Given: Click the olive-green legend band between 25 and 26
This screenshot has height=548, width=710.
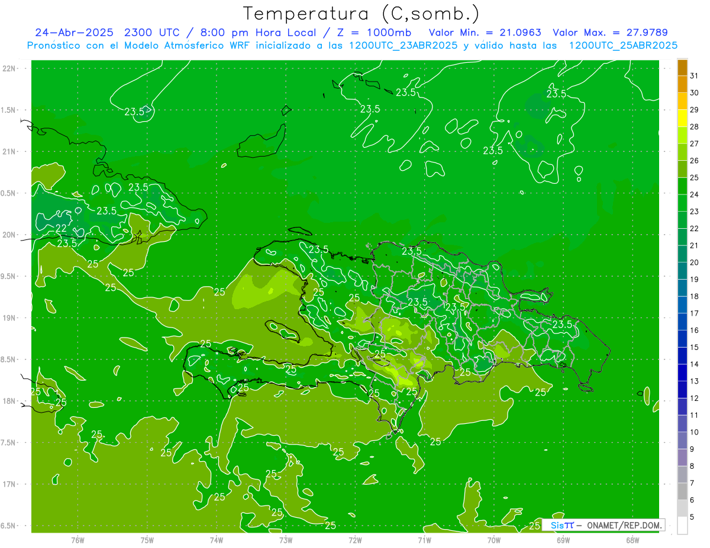Looking at the screenshot, I should pyautogui.click(x=682, y=169).
